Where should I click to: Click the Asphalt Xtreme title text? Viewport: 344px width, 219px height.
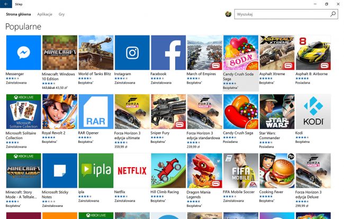[272, 74]
